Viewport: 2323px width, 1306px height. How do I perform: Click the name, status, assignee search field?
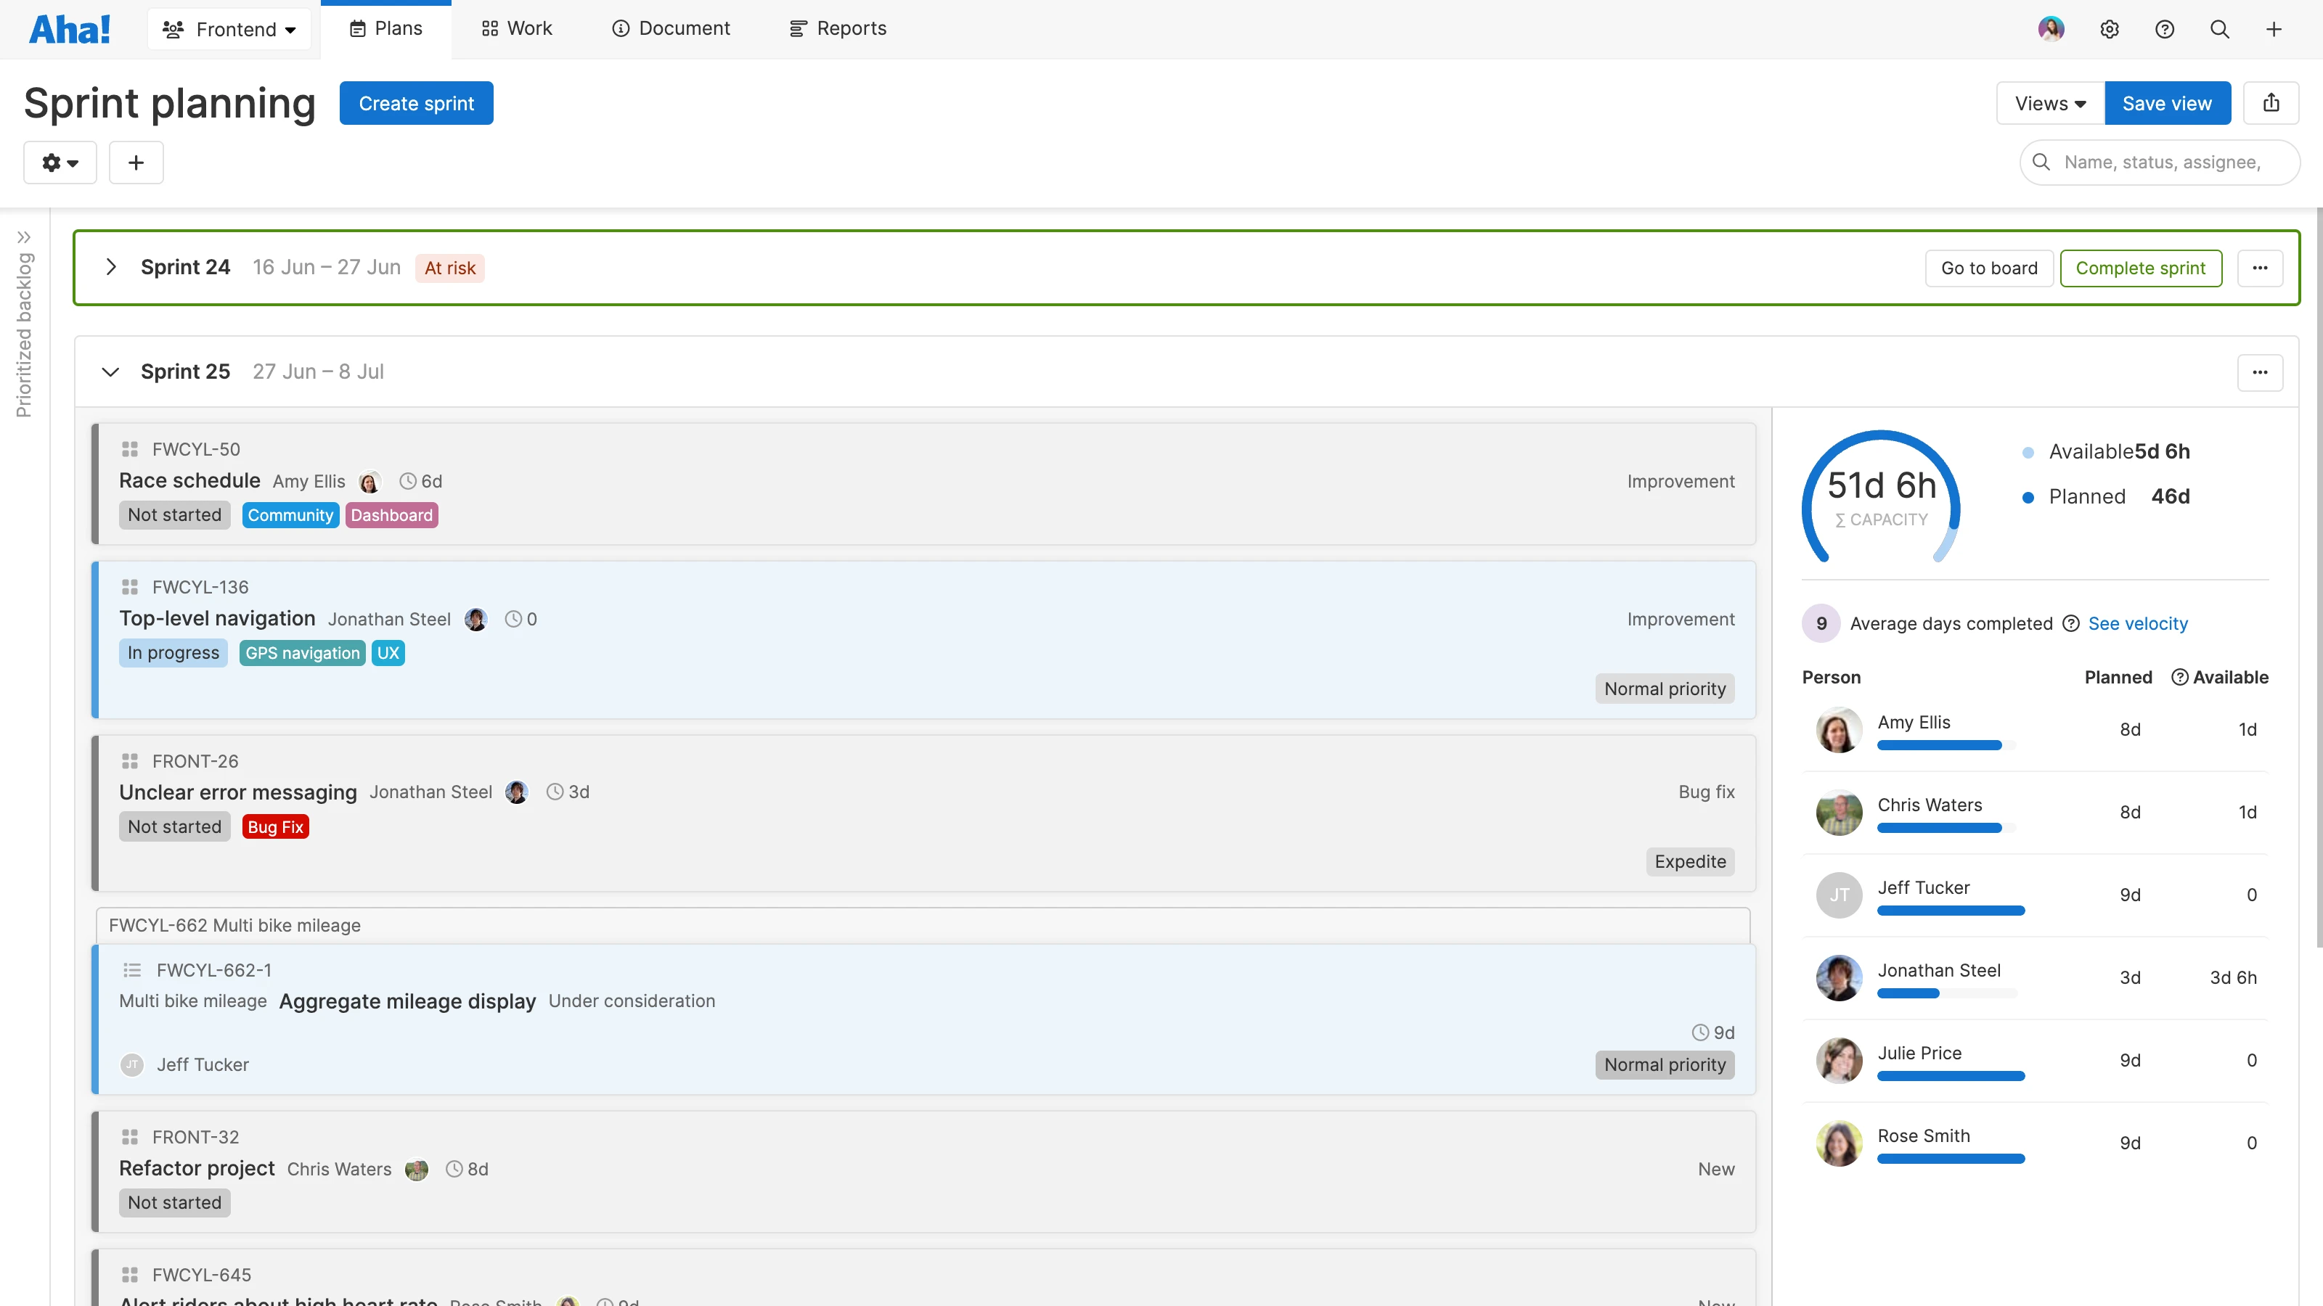(2162, 163)
